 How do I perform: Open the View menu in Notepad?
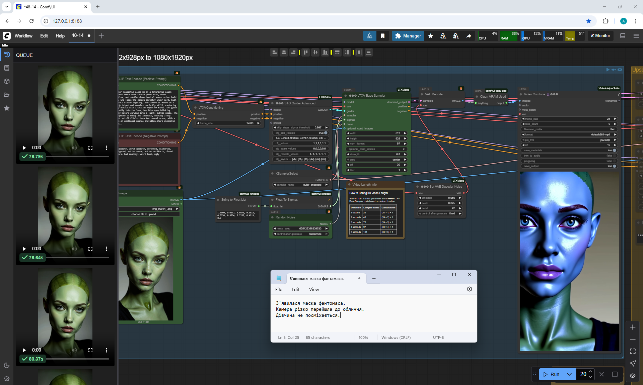pos(314,289)
